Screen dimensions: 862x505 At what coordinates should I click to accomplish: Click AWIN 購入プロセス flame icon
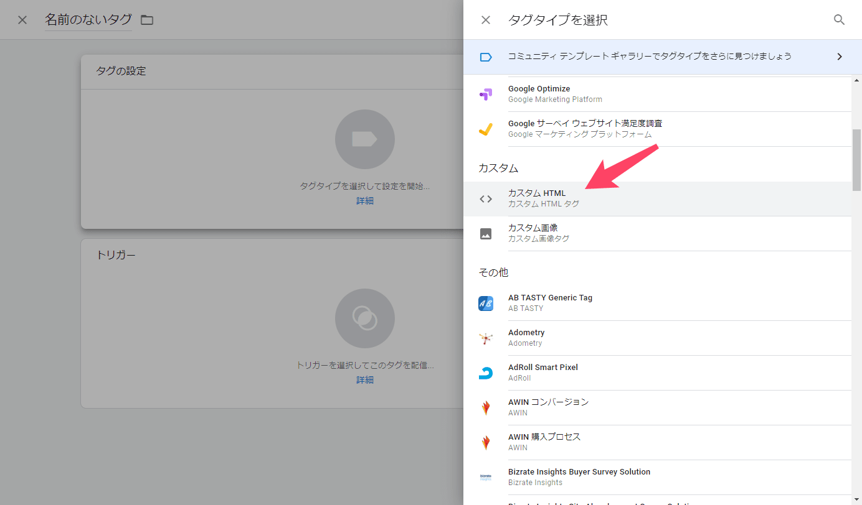(x=486, y=443)
